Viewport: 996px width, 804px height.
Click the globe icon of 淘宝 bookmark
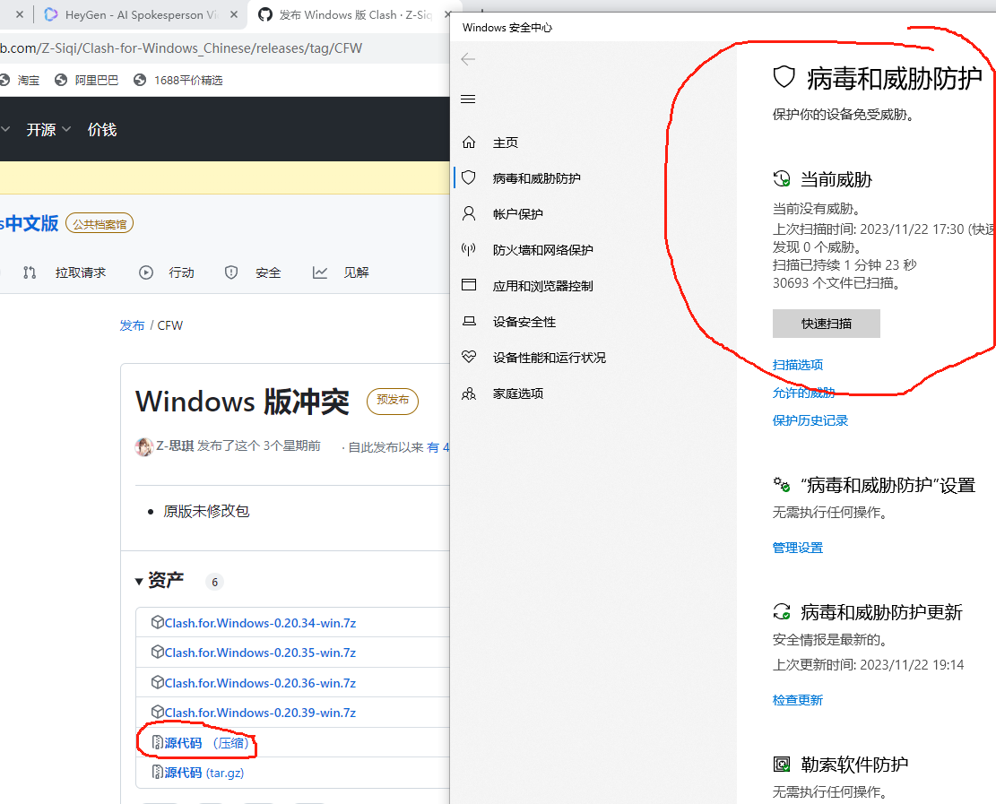4,80
